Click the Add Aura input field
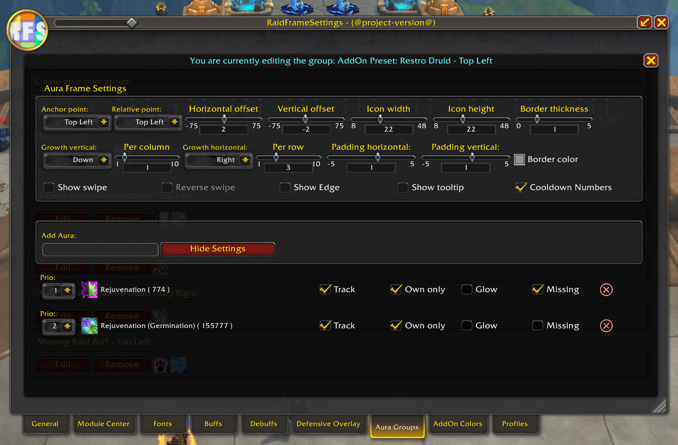 [100, 249]
